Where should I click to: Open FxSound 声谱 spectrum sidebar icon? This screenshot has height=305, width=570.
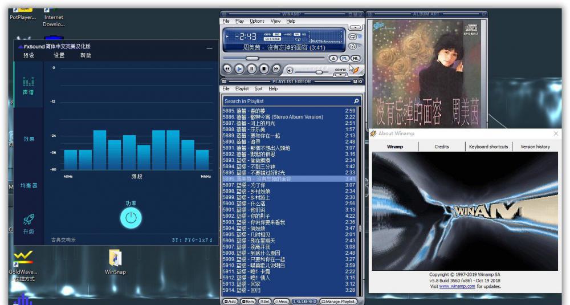click(28, 86)
